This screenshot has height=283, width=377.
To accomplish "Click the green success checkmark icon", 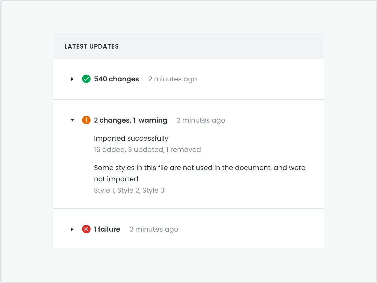I will point(86,79).
